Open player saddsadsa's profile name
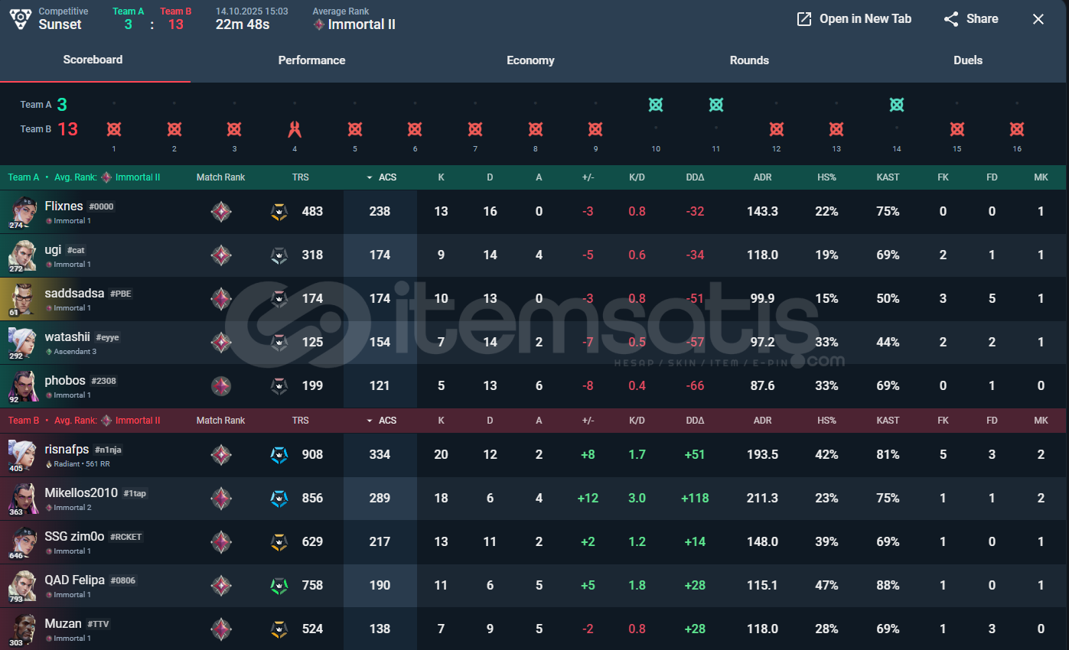 tap(74, 294)
